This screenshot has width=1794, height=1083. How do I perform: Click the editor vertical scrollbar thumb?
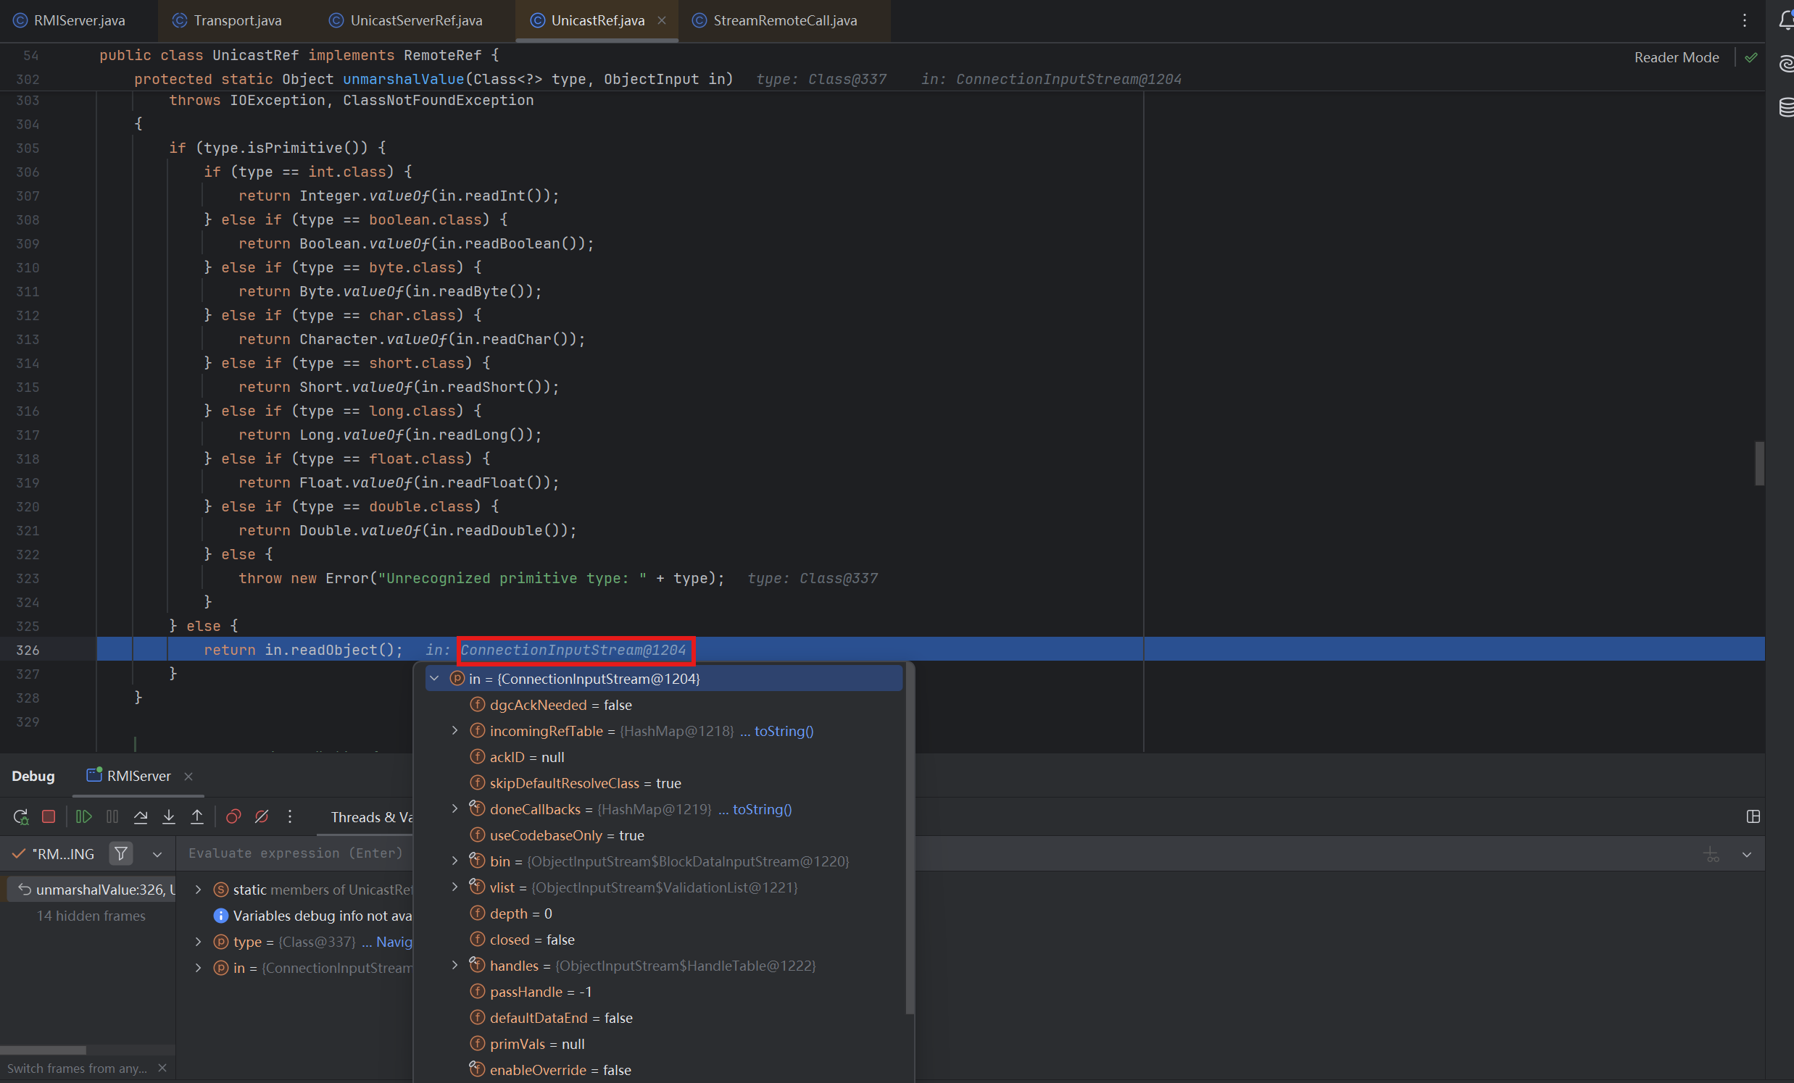coord(1759,463)
